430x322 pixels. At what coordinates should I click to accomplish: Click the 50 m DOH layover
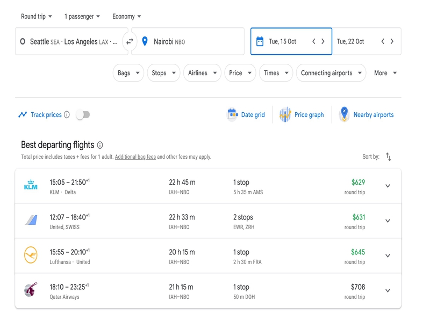click(x=244, y=297)
